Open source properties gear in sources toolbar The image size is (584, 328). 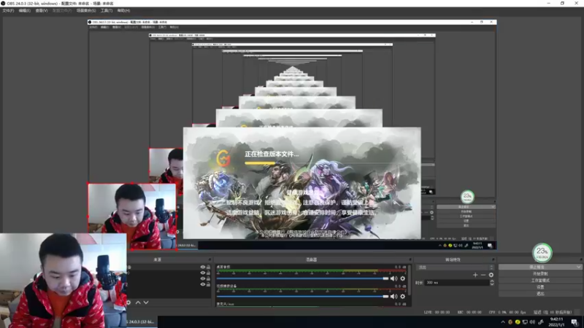(129, 302)
